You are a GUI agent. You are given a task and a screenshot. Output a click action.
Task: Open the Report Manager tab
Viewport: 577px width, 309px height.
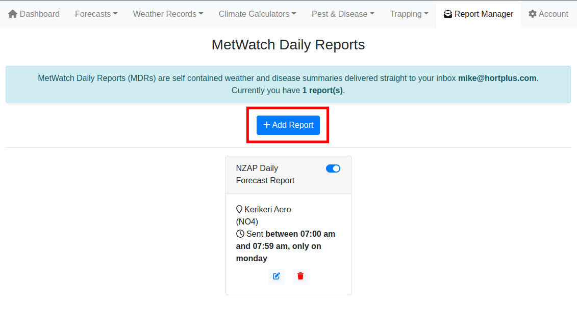479,14
